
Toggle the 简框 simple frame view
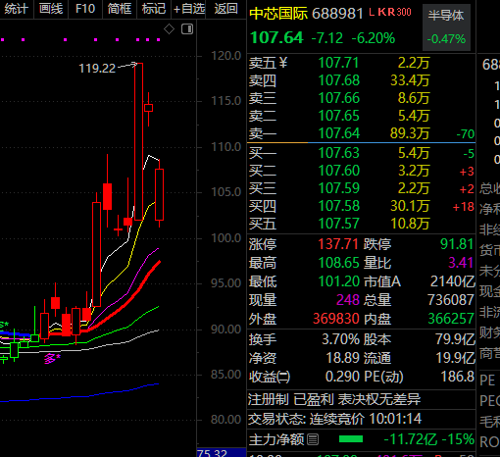(x=120, y=9)
